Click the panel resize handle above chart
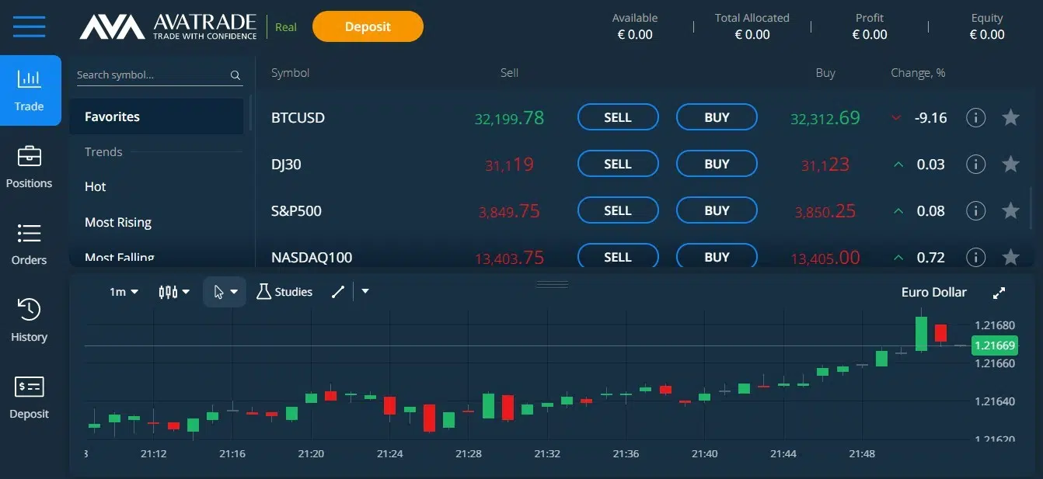 pos(553,284)
